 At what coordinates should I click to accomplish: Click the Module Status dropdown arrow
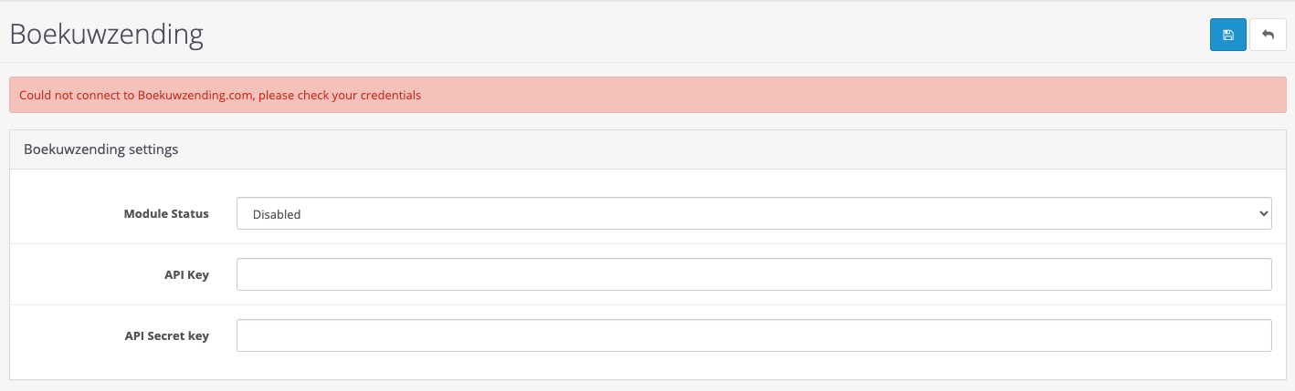pyautogui.click(x=1263, y=213)
